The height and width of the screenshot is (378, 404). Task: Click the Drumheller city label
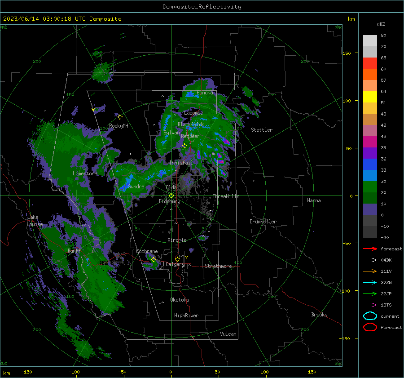[x=263, y=222]
